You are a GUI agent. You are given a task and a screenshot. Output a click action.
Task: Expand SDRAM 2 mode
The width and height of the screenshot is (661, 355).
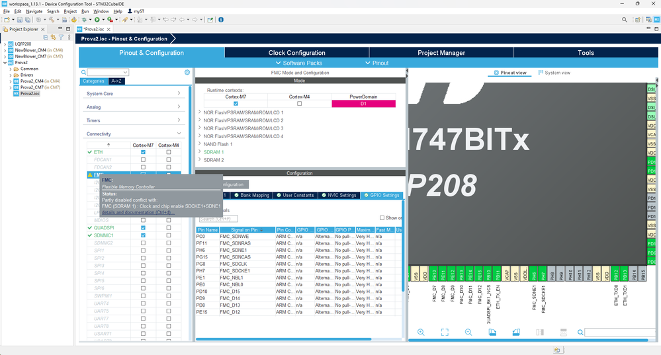(200, 160)
